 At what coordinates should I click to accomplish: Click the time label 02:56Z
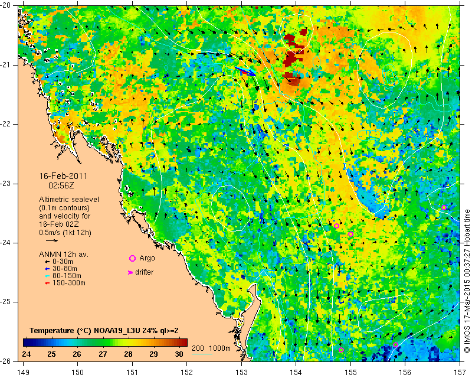coord(61,185)
